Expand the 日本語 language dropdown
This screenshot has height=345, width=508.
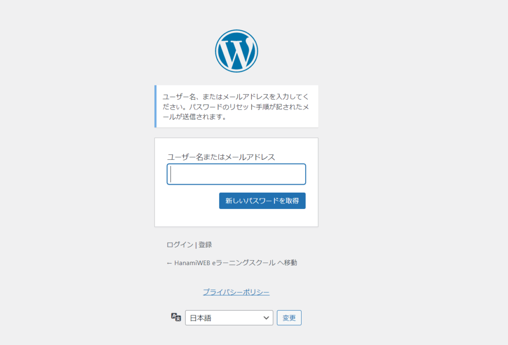(229, 318)
